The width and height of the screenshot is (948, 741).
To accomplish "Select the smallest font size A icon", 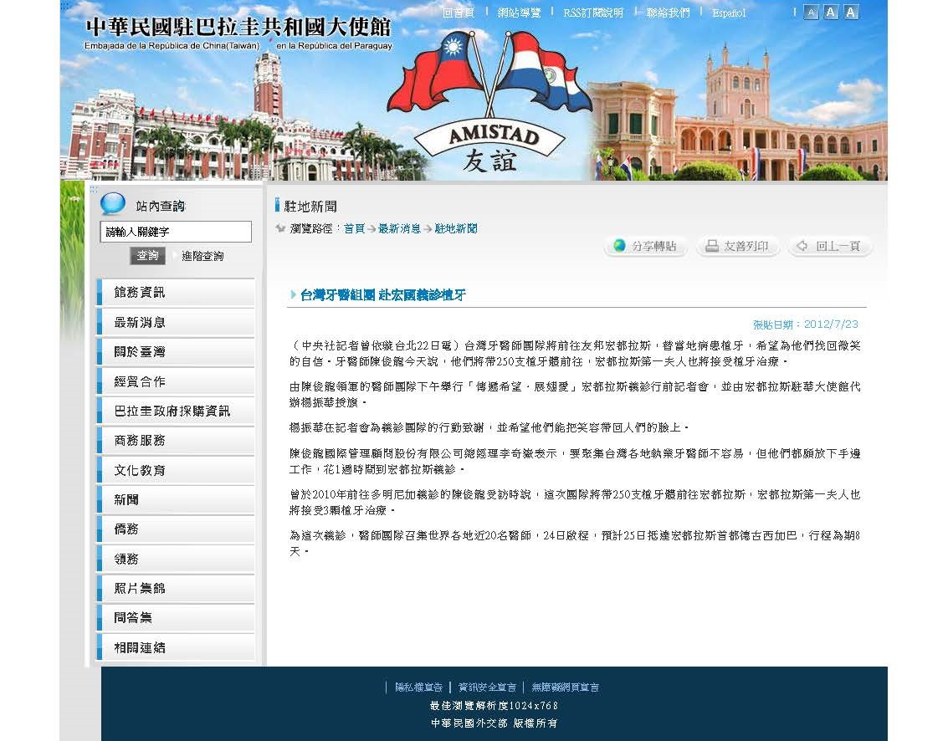I will pyautogui.click(x=811, y=12).
